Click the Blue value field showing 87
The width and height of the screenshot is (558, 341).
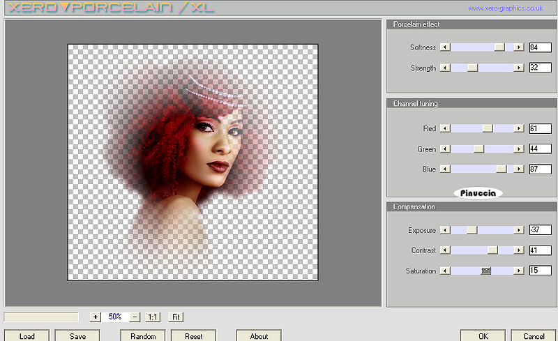pos(540,169)
